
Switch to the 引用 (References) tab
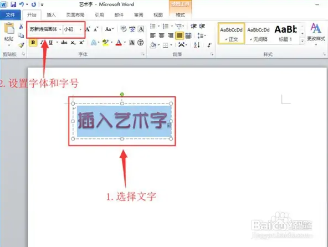point(99,14)
